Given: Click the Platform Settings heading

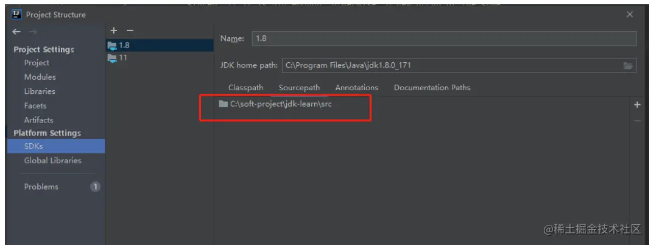Looking at the screenshot, I should point(48,133).
